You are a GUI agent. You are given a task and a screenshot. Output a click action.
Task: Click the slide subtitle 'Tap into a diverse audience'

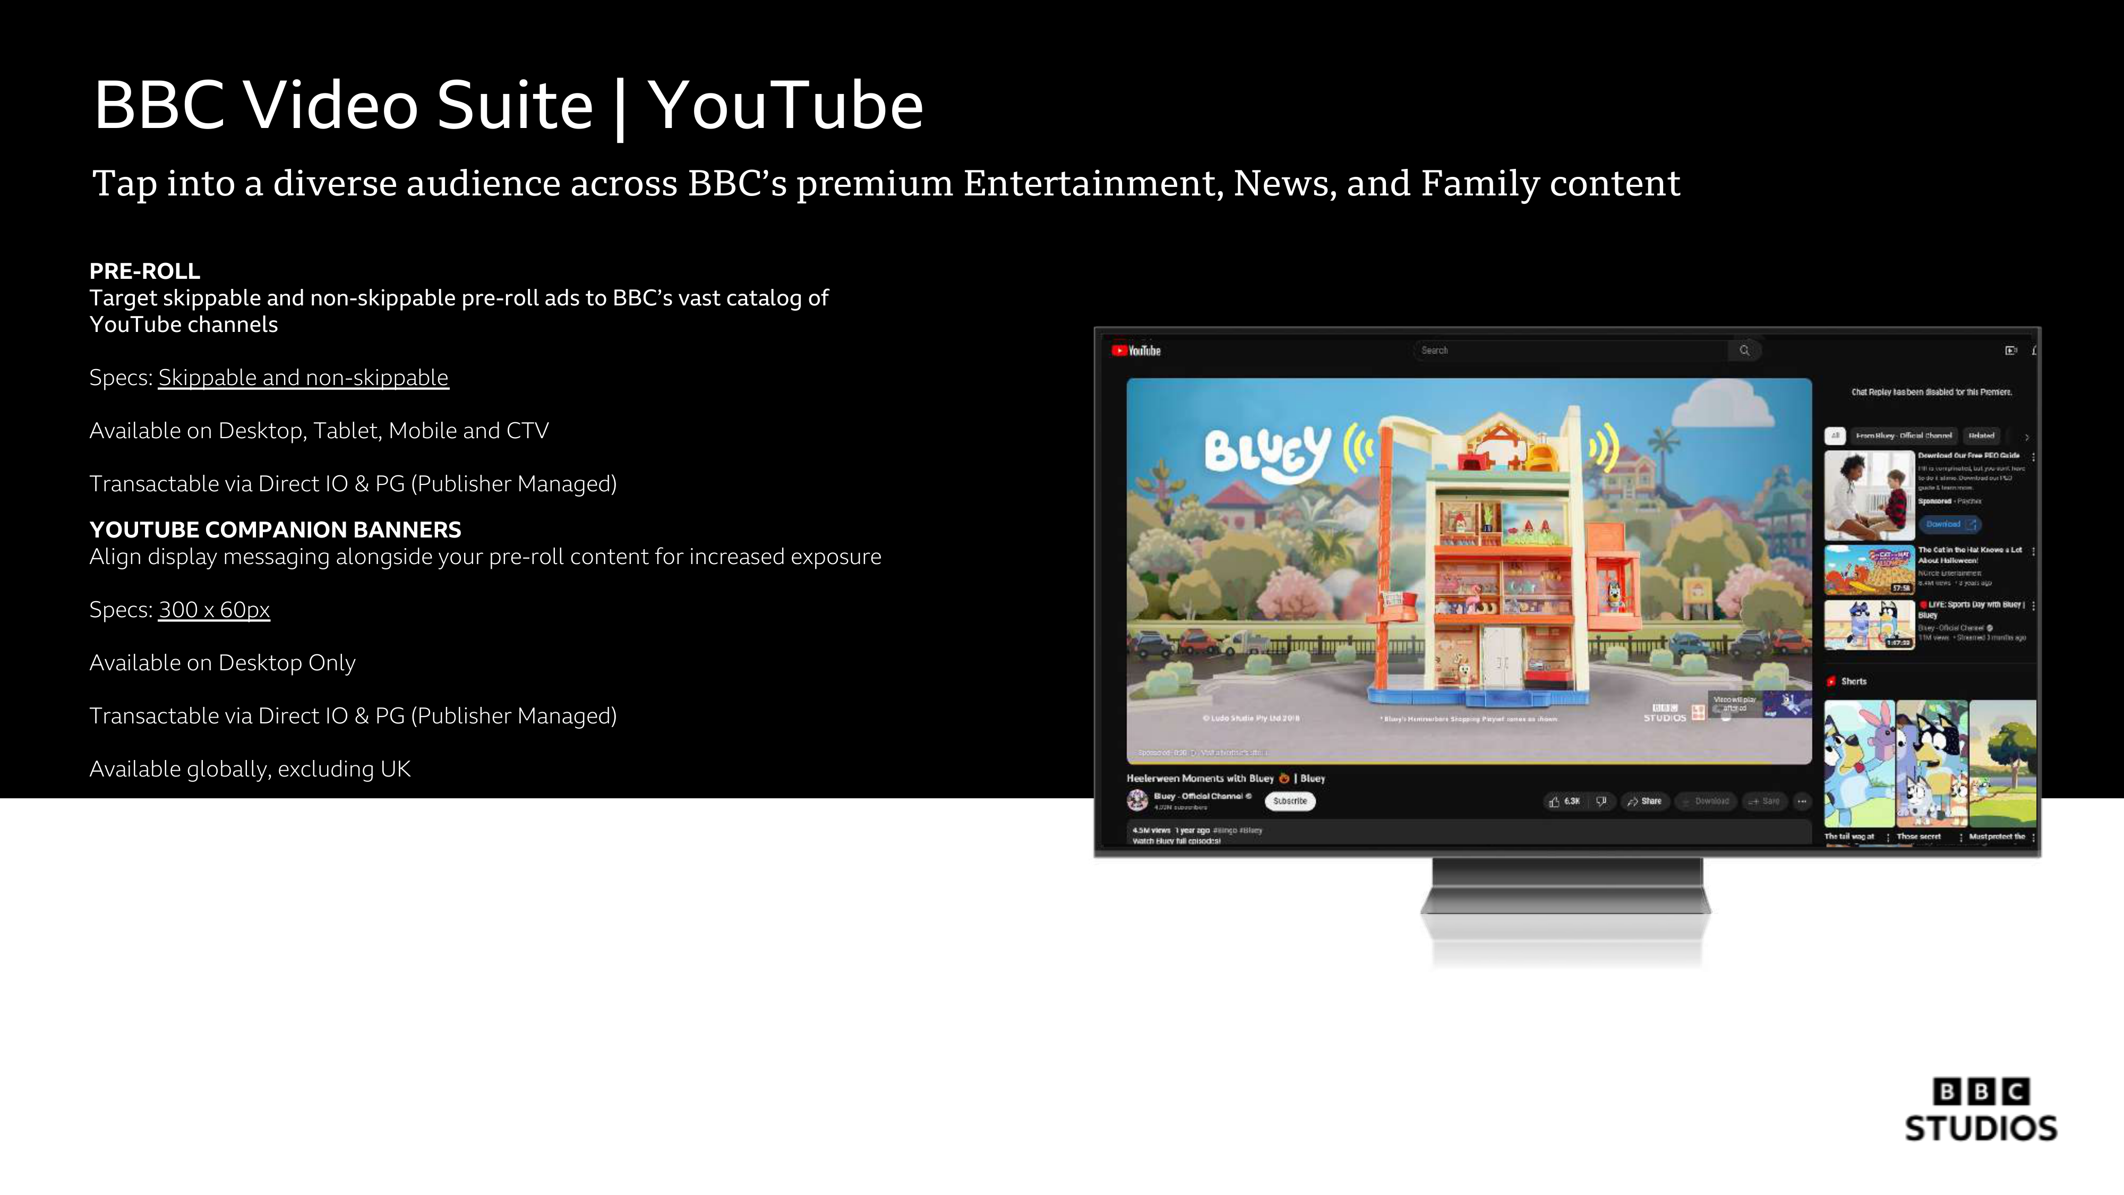[x=886, y=184]
